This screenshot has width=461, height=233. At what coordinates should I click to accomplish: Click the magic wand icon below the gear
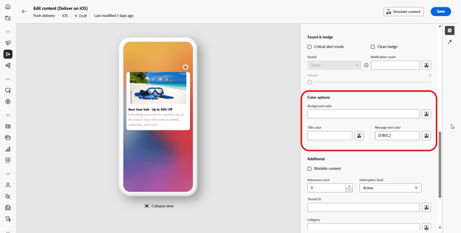[449, 42]
